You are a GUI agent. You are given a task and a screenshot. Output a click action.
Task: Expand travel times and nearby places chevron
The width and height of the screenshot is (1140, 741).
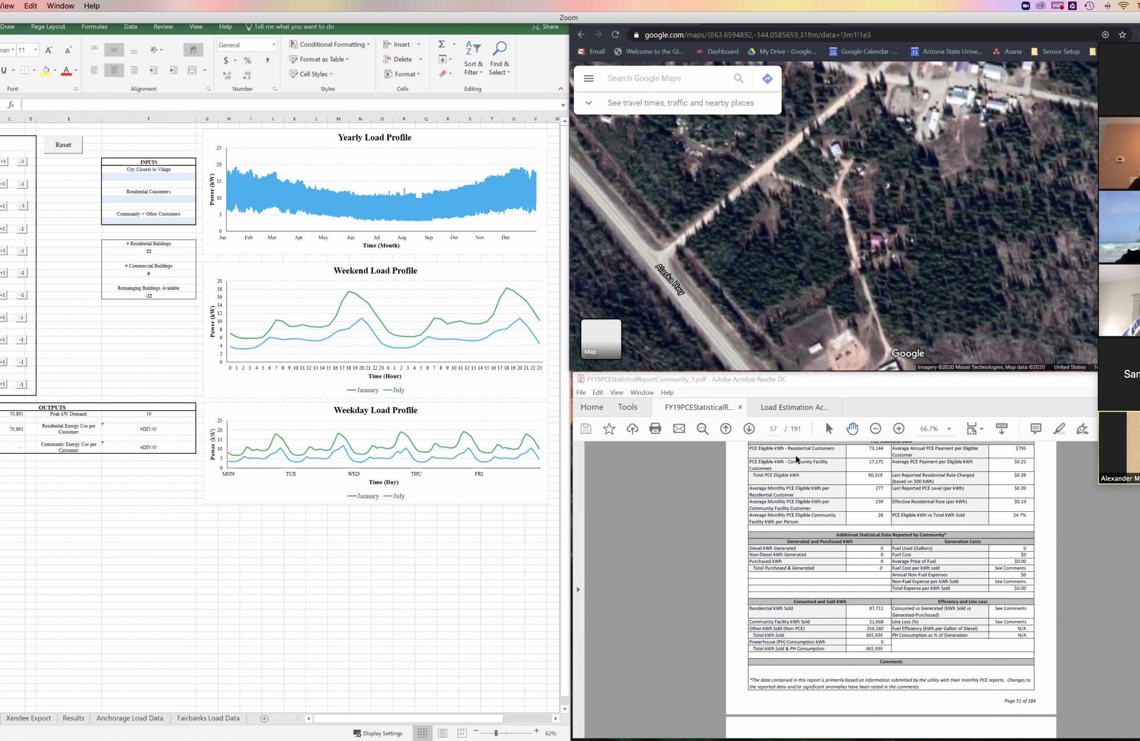pyautogui.click(x=589, y=103)
